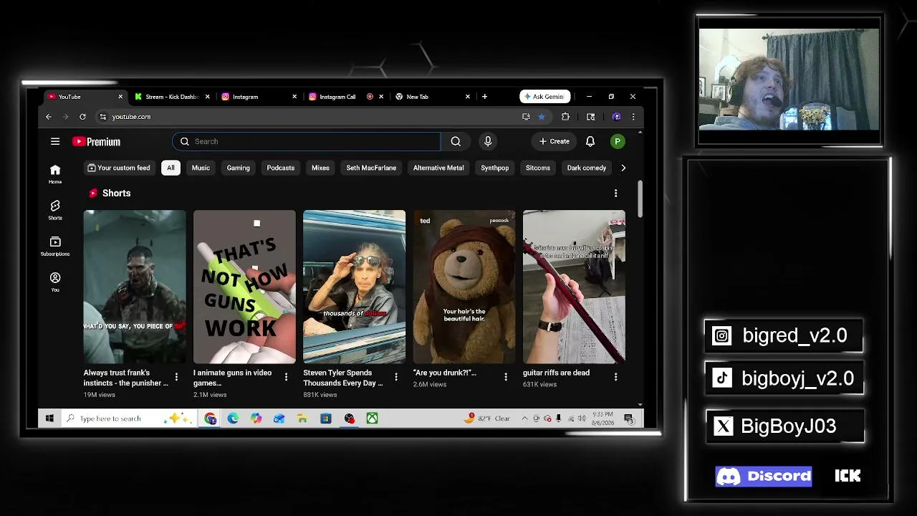Go back in the browser
Image resolution: width=917 pixels, height=516 pixels.
(x=49, y=117)
